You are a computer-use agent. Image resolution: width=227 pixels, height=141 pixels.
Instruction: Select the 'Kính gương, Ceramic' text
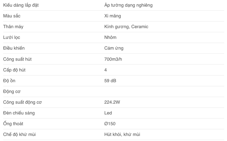tap(126, 27)
